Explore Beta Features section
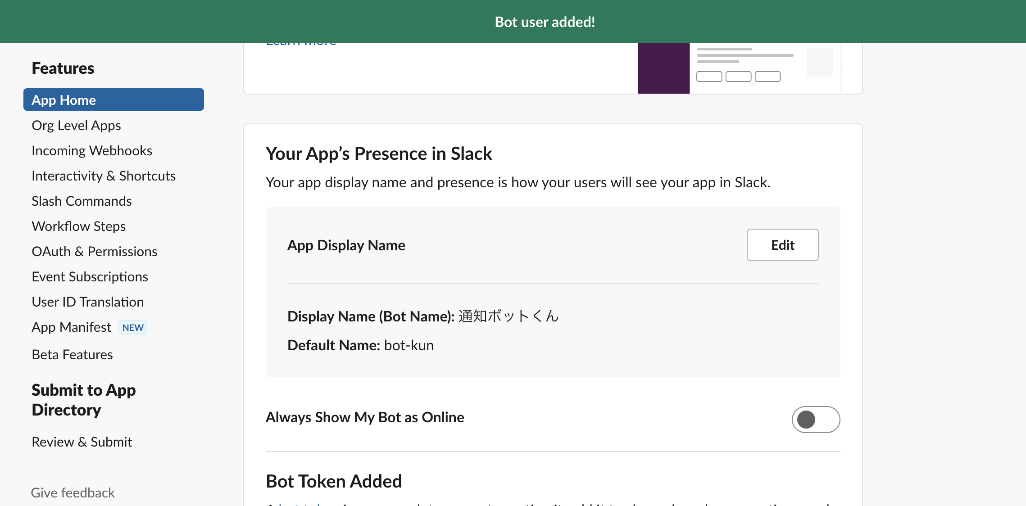The image size is (1026, 506). click(72, 354)
